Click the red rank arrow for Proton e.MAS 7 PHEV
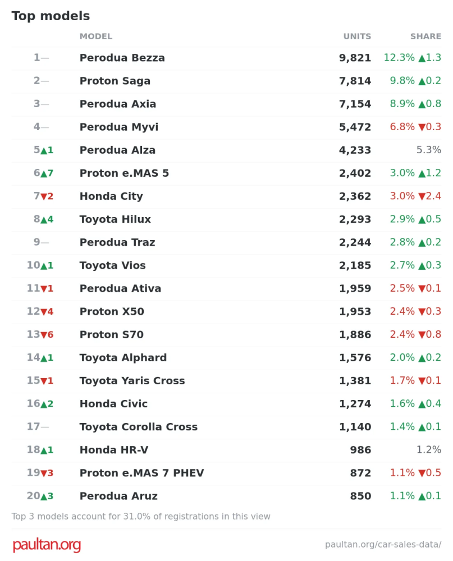 tap(44, 473)
